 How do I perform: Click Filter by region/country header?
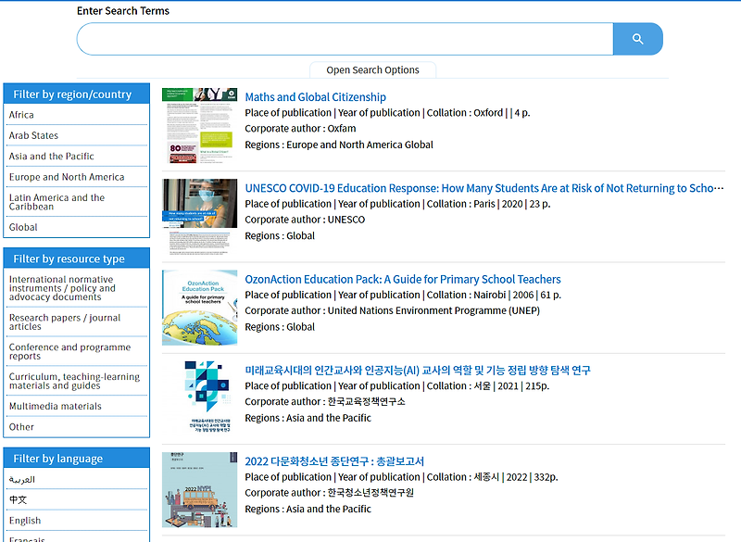77,94
